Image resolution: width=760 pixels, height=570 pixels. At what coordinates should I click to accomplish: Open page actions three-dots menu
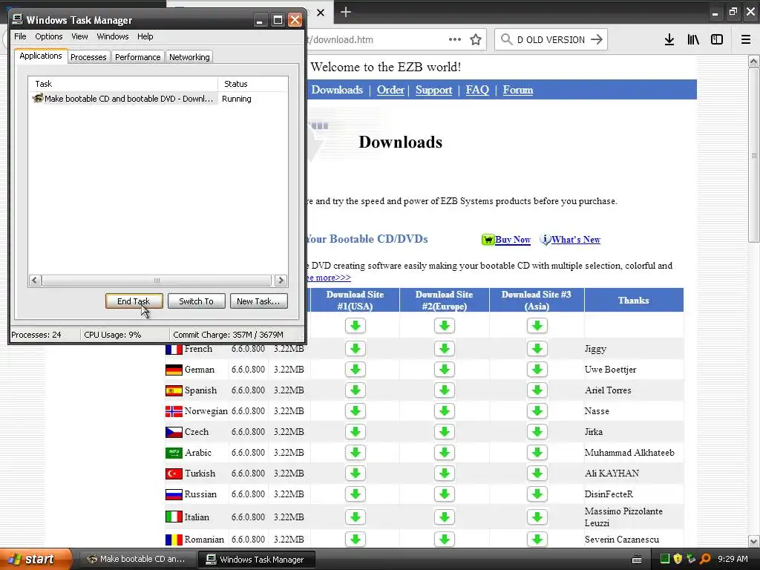(455, 39)
